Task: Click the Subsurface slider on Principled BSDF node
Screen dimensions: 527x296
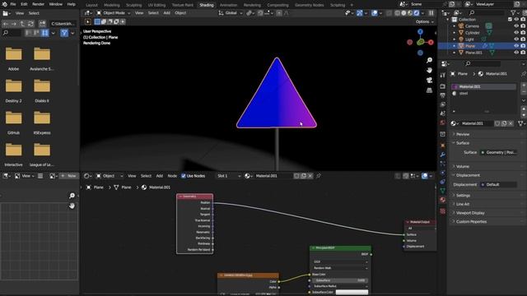Action: click(x=340, y=280)
